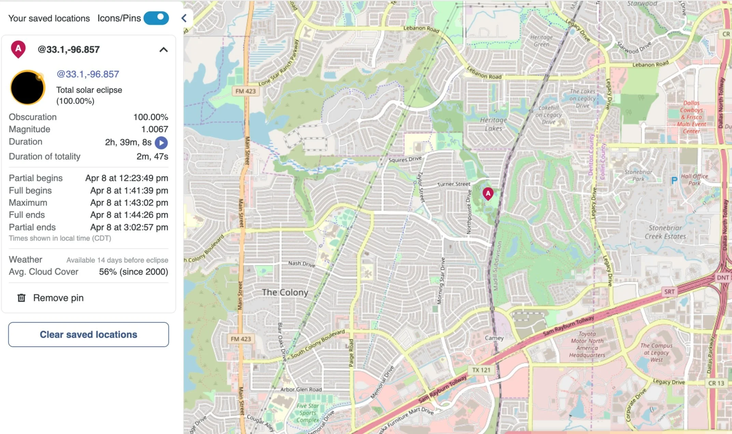732x434 pixels.
Task: Select the A marker pin on the map
Action: [488, 193]
